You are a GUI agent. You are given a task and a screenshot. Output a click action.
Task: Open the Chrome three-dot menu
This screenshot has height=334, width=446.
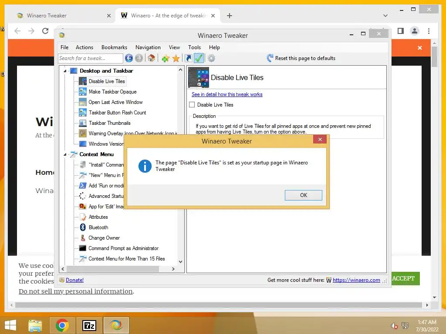429,31
